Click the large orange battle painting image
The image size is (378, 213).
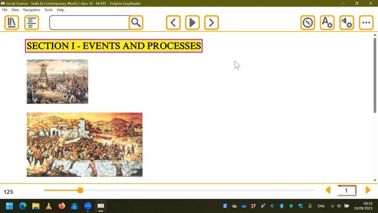coord(84,144)
